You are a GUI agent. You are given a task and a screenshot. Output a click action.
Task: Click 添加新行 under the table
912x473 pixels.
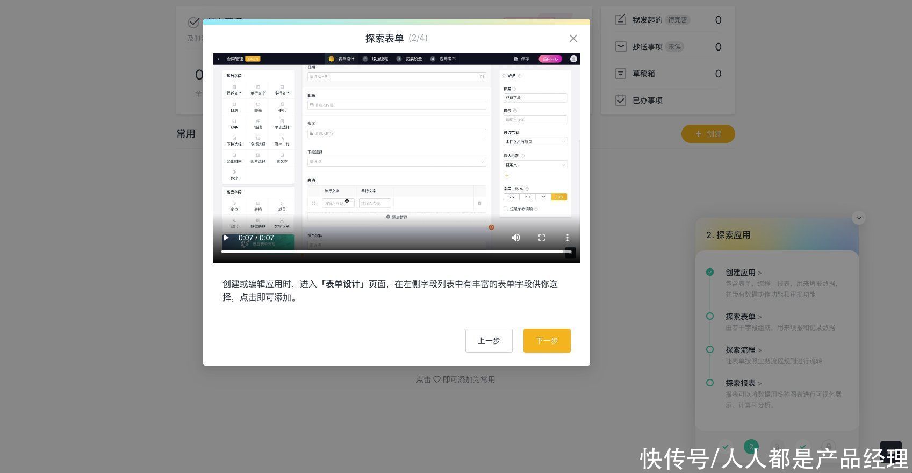tap(397, 217)
